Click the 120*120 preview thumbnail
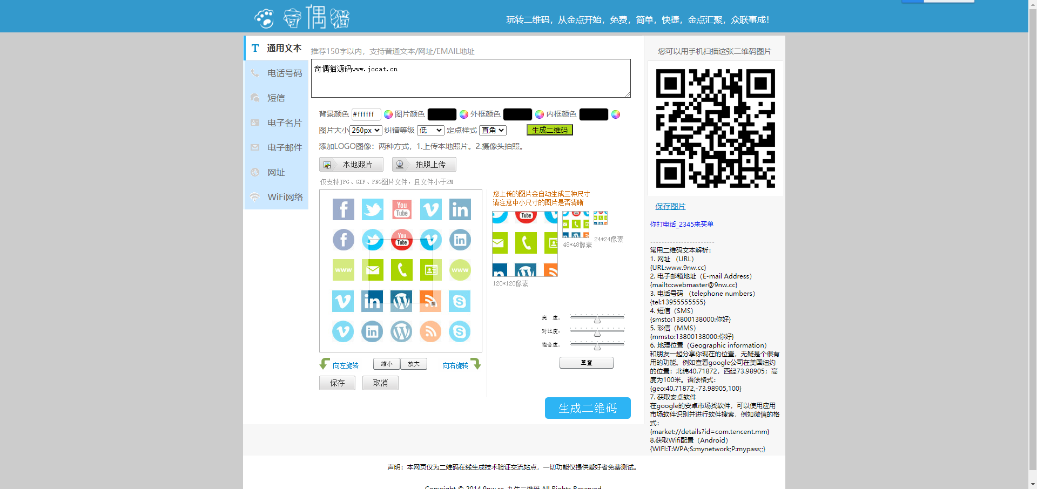The image size is (1037, 489). click(525, 244)
